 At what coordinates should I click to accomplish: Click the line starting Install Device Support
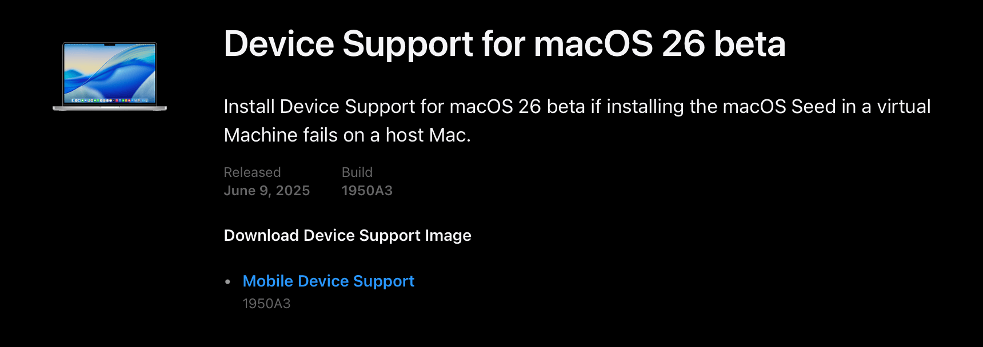pos(577,107)
